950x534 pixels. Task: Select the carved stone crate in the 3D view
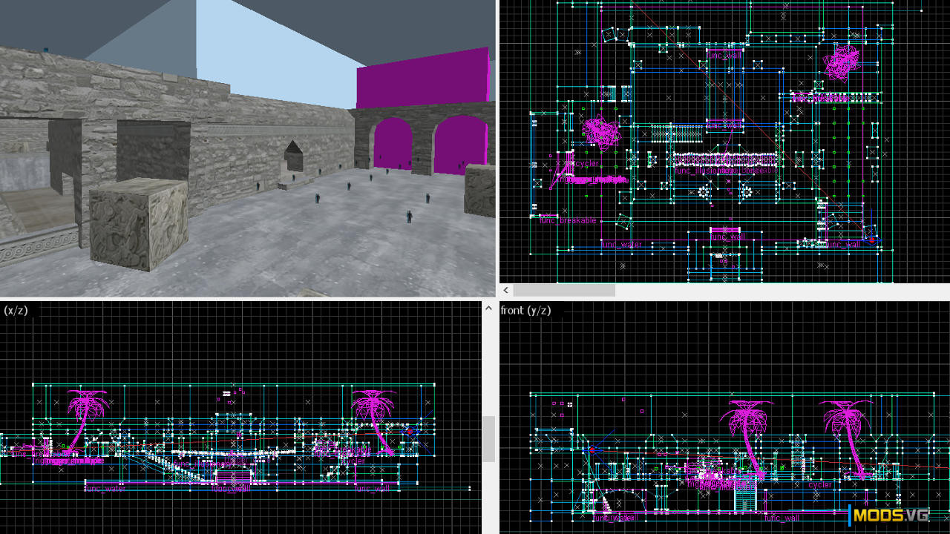[x=139, y=225]
